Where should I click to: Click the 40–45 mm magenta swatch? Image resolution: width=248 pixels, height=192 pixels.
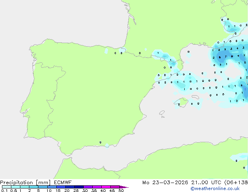click(106, 187)
